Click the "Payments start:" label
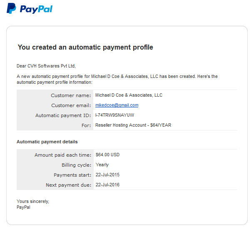Viewport: 251px width, 230px height. point(72,175)
